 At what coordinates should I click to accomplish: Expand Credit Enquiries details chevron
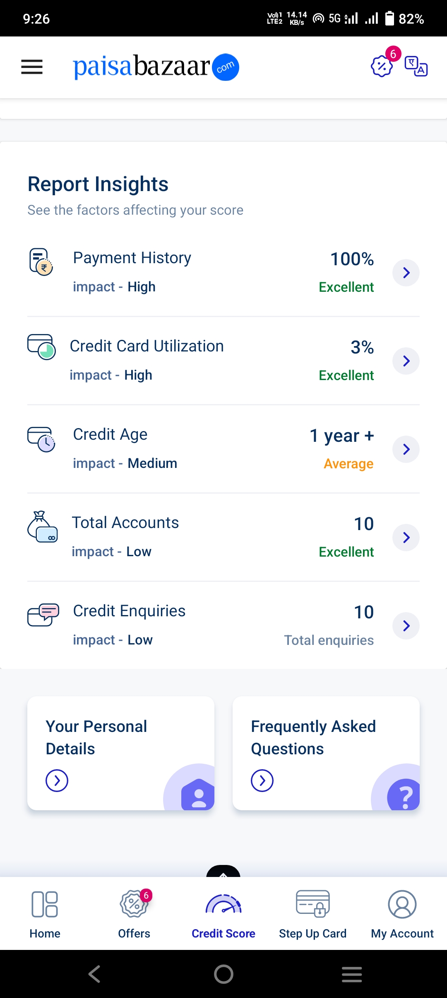[x=406, y=626]
